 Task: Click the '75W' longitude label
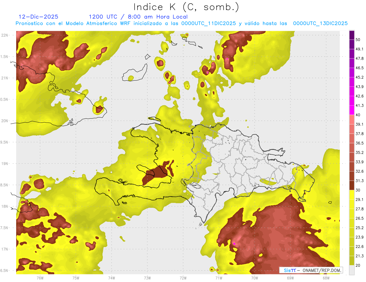pos(76,278)
